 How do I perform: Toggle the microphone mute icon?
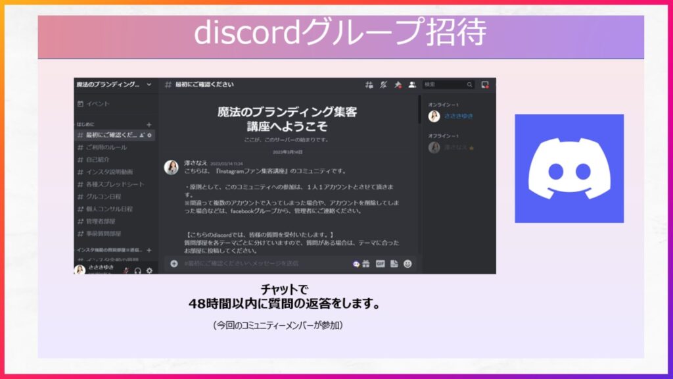point(126,270)
